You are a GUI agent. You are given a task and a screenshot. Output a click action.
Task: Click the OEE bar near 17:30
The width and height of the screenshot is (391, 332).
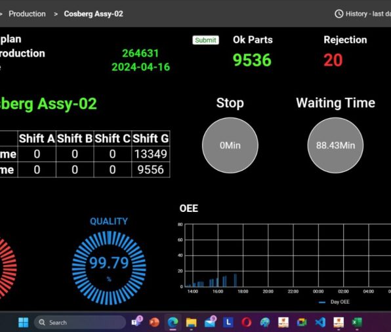pyautogui.click(x=235, y=280)
